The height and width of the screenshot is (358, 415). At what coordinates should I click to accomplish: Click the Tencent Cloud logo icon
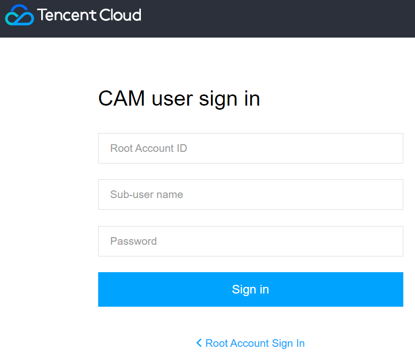pyautogui.click(x=19, y=15)
